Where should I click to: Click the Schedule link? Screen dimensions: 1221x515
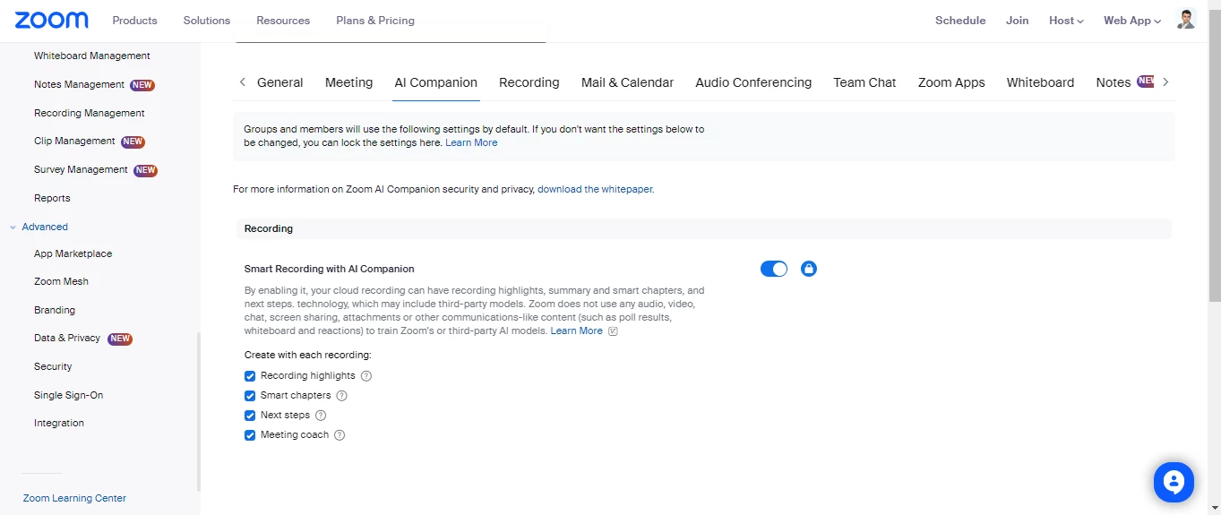coord(960,20)
